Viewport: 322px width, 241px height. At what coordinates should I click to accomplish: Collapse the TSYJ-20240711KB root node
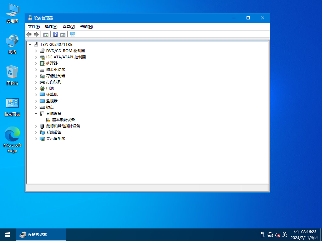tap(30, 44)
